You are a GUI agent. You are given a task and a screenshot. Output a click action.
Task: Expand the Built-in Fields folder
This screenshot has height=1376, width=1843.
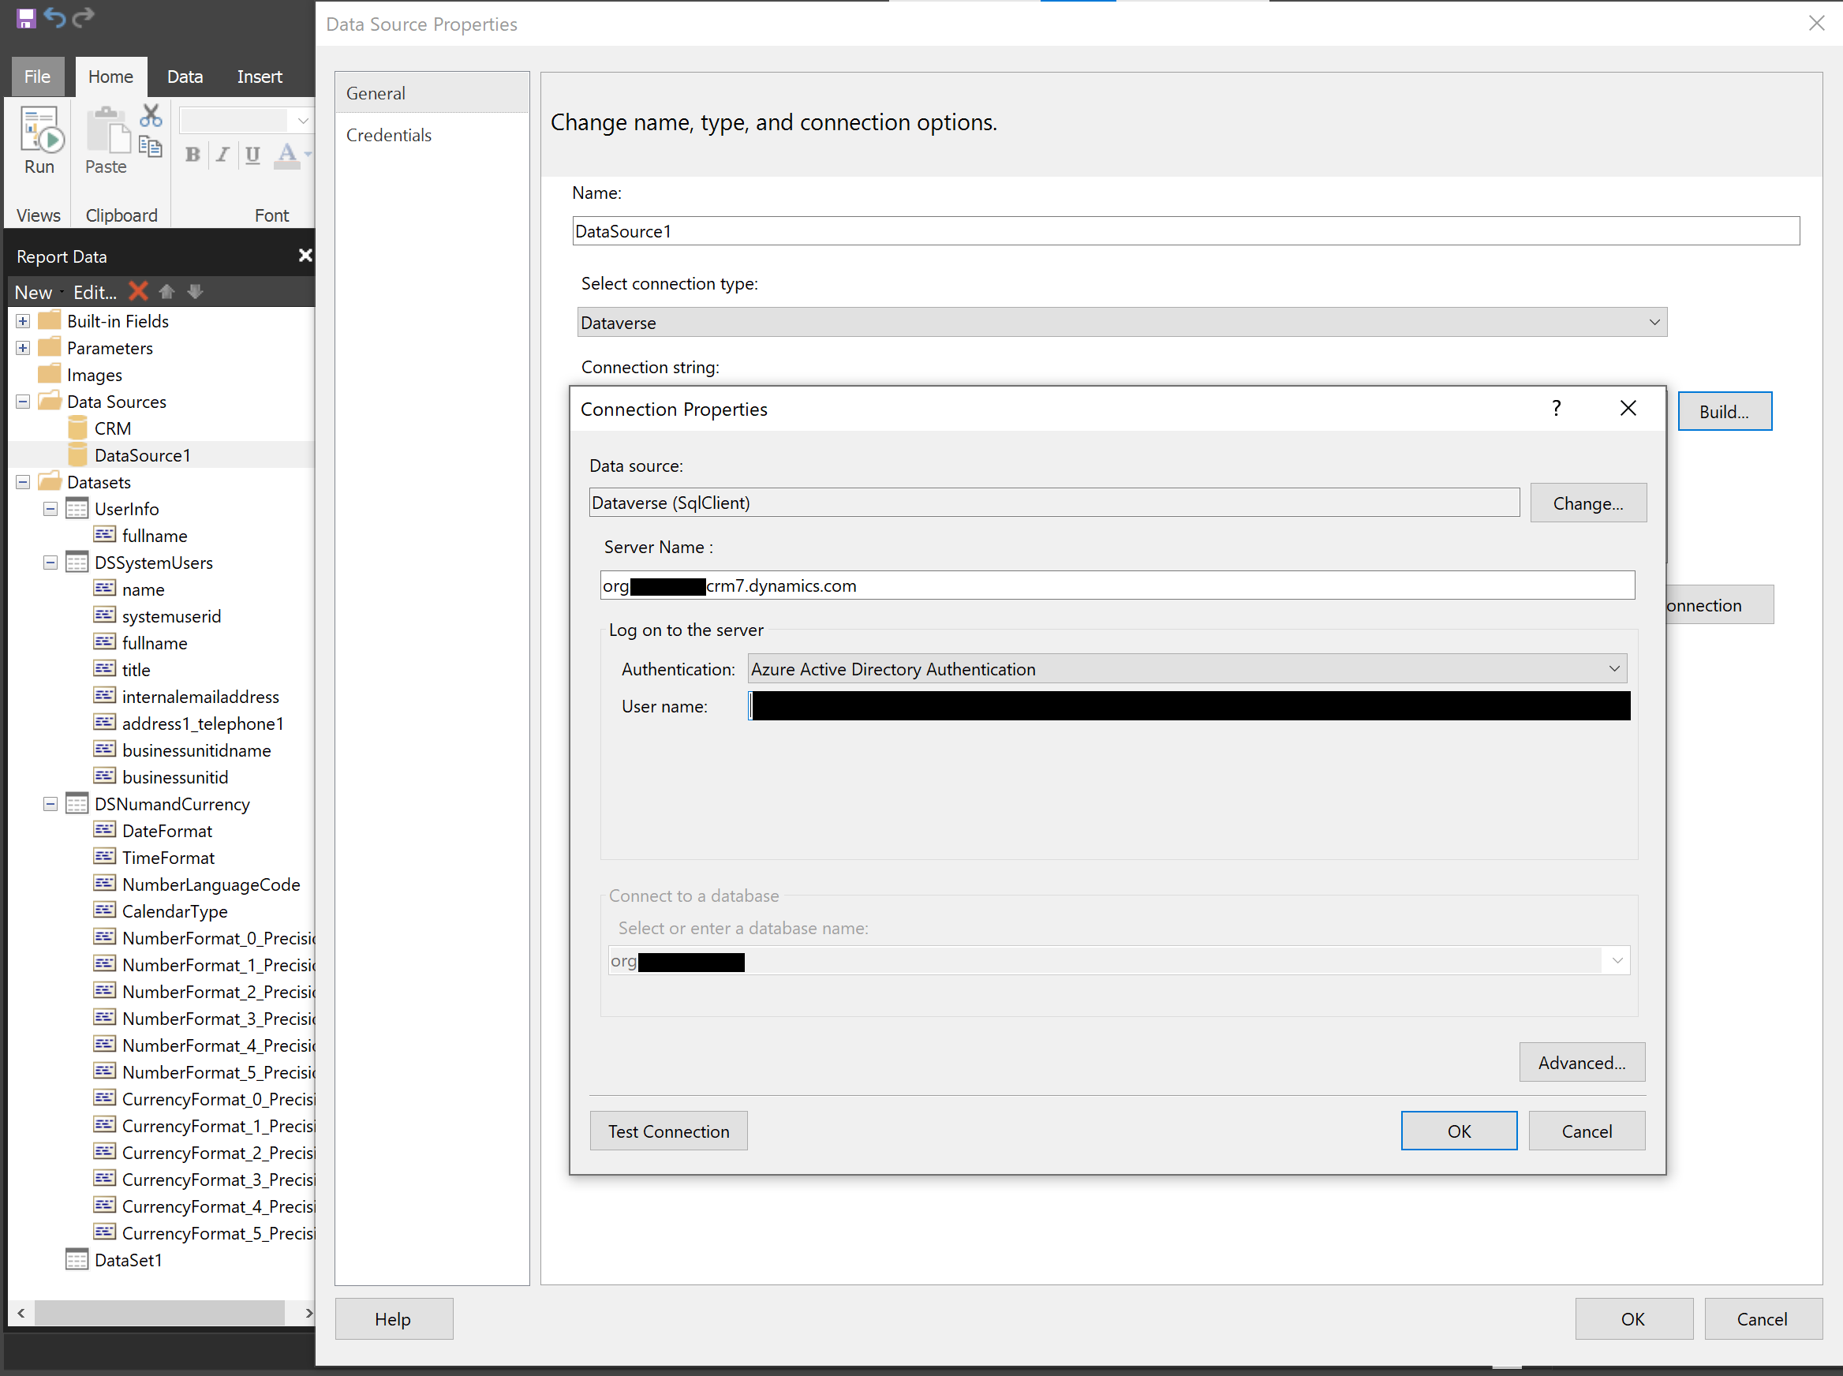click(x=23, y=320)
